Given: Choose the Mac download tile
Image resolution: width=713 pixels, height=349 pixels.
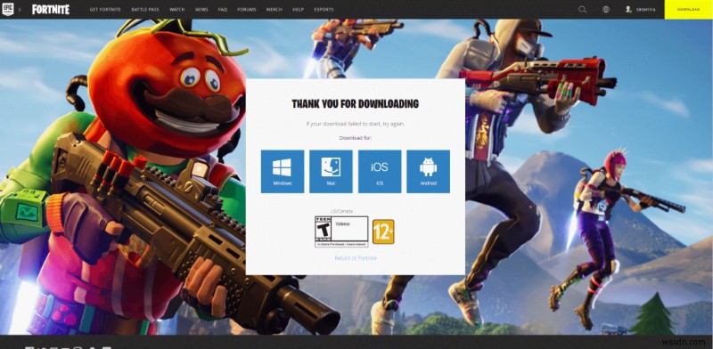Looking at the screenshot, I should 331,172.
